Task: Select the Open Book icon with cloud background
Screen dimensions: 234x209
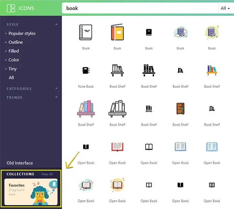Action: coord(86,185)
